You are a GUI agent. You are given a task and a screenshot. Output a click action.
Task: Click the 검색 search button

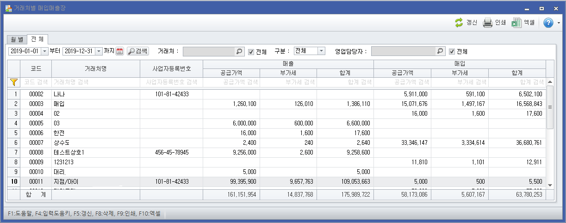(x=138, y=51)
